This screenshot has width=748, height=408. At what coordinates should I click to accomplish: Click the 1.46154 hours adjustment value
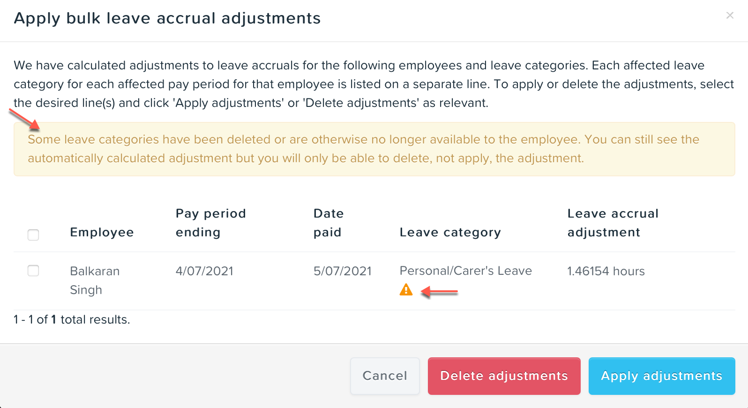[606, 271]
